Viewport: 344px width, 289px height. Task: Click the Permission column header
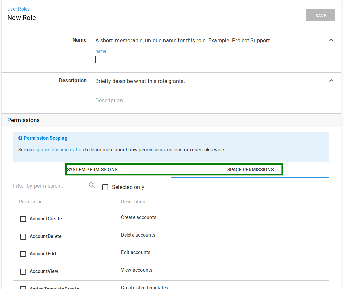(x=31, y=202)
